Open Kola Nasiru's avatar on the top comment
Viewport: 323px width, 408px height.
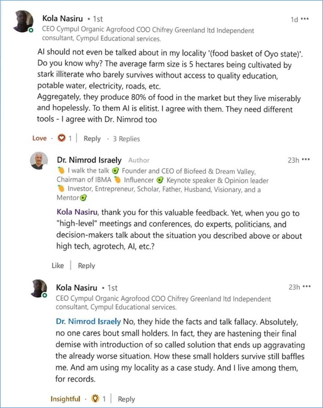23,22
